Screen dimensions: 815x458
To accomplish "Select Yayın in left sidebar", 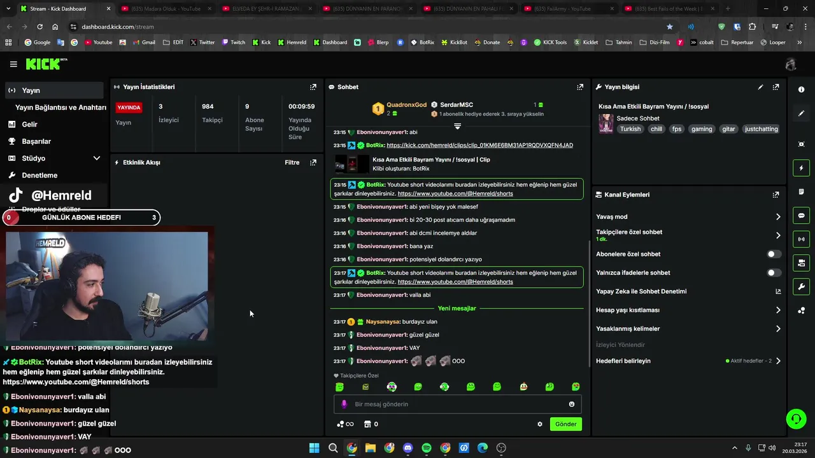I will click(54, 90).
